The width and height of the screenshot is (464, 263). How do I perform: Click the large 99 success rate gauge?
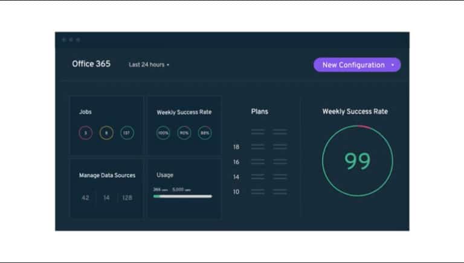click(358, 161)
